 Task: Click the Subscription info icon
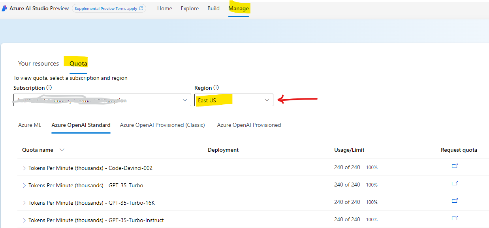tap(49, 88)
